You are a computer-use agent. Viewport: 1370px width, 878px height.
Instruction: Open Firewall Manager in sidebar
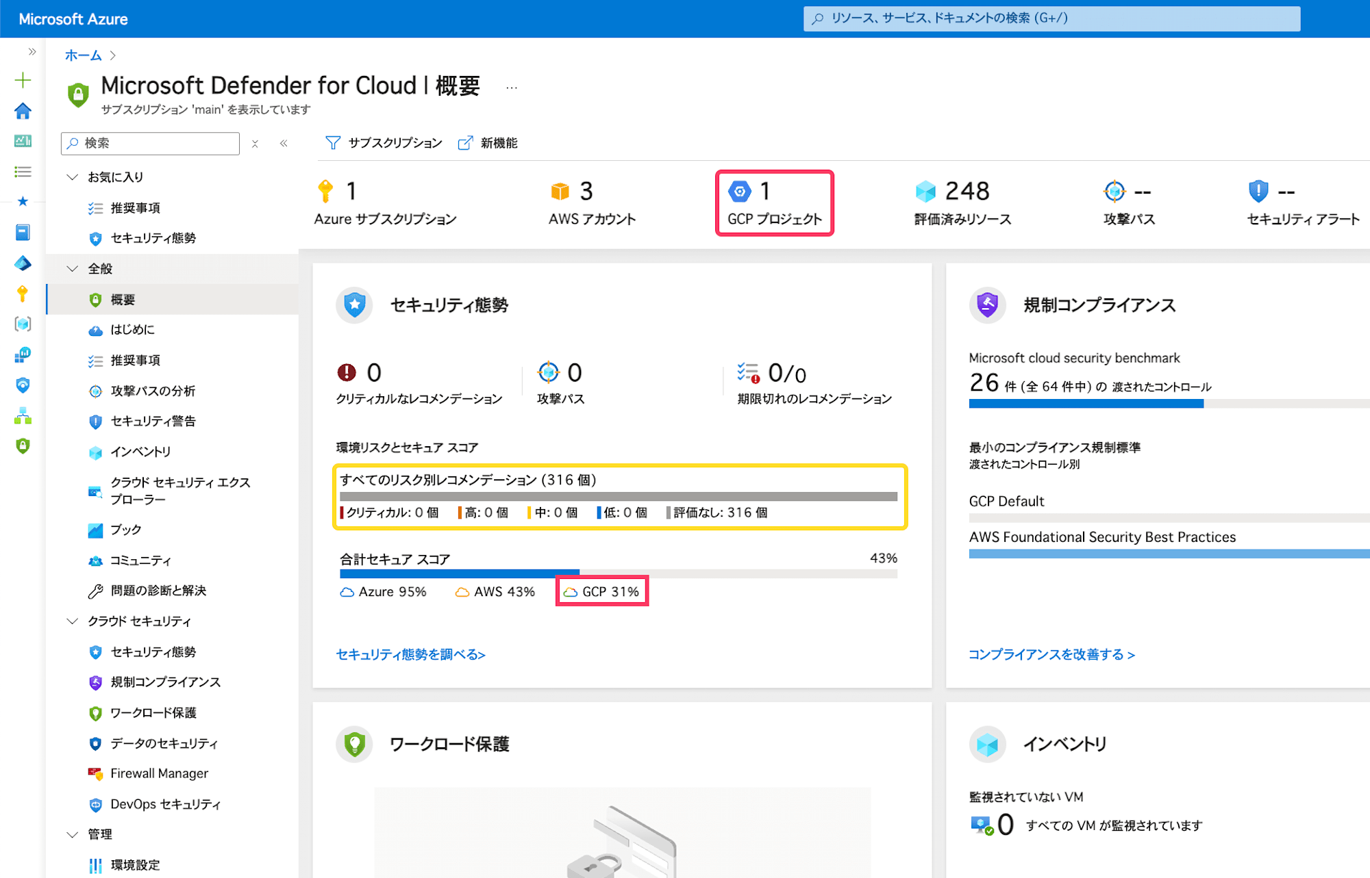[x=159, y=774]
